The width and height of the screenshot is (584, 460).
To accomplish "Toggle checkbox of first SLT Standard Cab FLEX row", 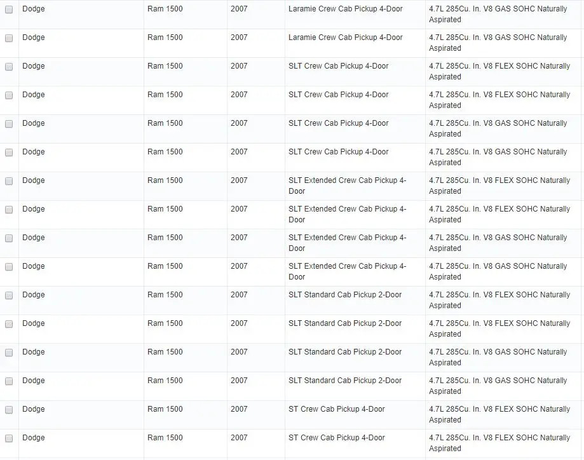I will (x=9, y=295).
